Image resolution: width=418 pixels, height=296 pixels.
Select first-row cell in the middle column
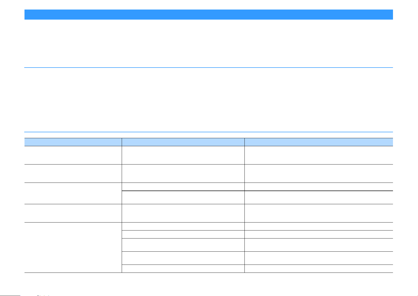pos(183,155)
